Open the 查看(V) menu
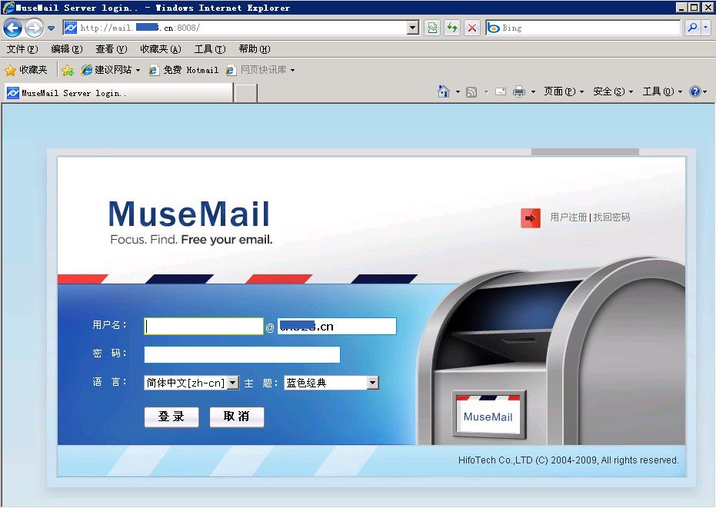716x508 pixels. 111,49
